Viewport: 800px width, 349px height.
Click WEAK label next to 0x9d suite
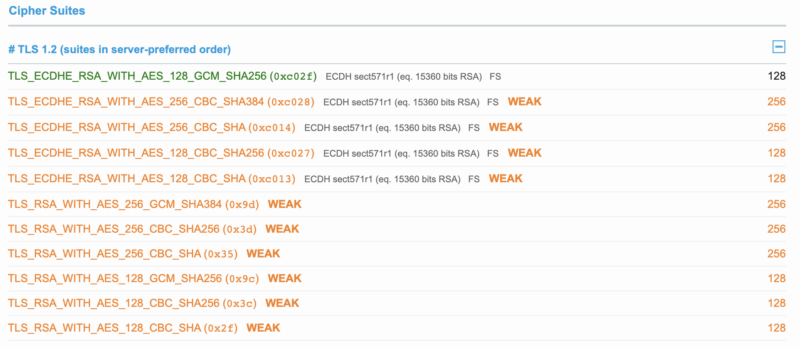click(x=284, y=204)
